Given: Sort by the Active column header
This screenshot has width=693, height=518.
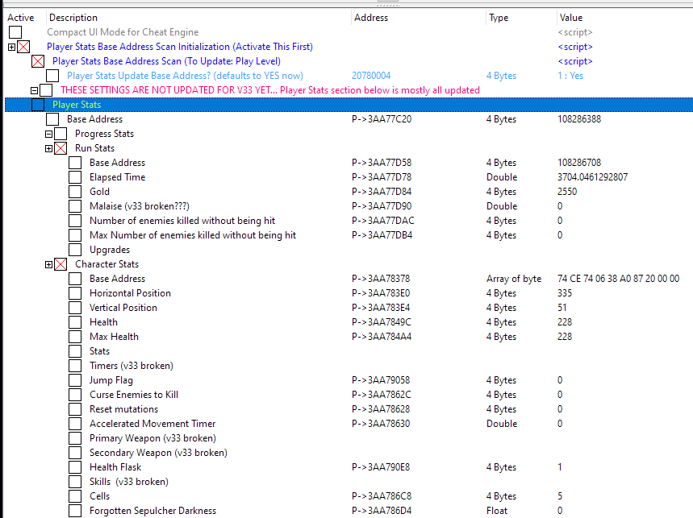Looking at the screenshot, I should [21, 18].
